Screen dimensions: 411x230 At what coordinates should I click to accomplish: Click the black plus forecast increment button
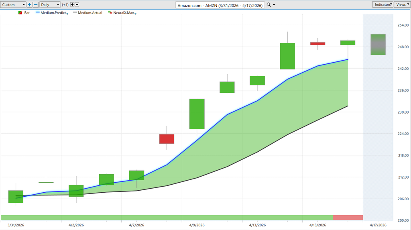pyautogui.click(x=72, y=5)
